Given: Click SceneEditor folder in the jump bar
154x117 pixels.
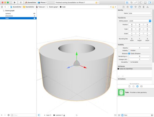Looking at the screenshot, I should coord(29,7).
